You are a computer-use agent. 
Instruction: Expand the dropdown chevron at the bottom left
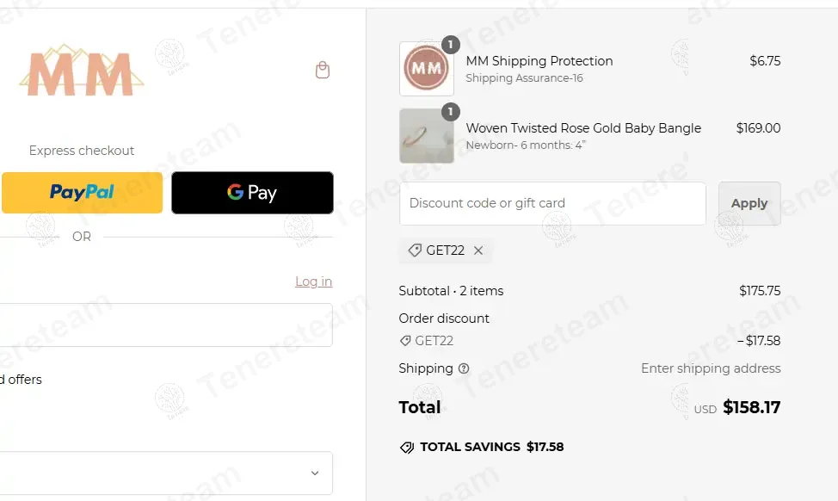315,473
